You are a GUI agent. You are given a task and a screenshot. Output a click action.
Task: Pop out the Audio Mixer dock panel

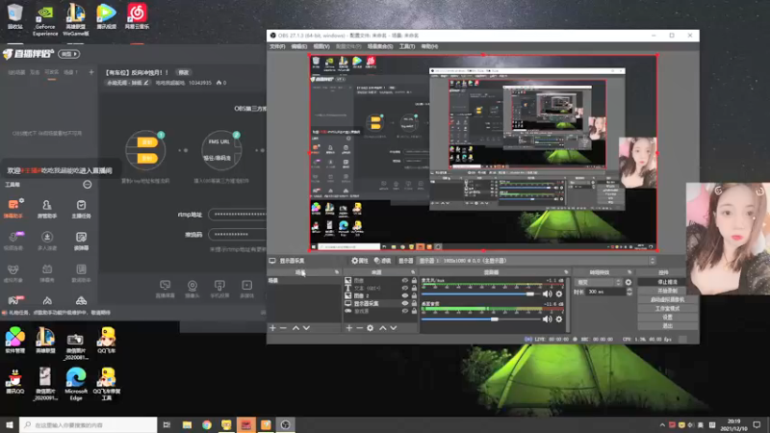[x=566, y=272]
